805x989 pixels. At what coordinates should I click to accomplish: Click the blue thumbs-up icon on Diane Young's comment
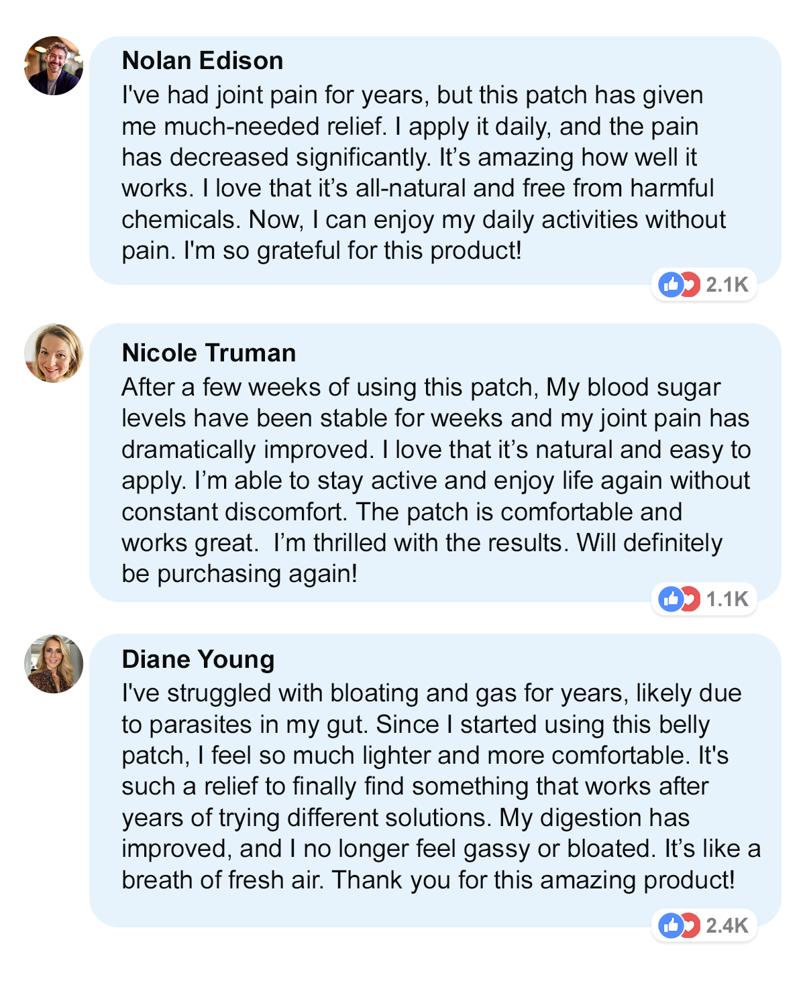[x=671, y=926]
